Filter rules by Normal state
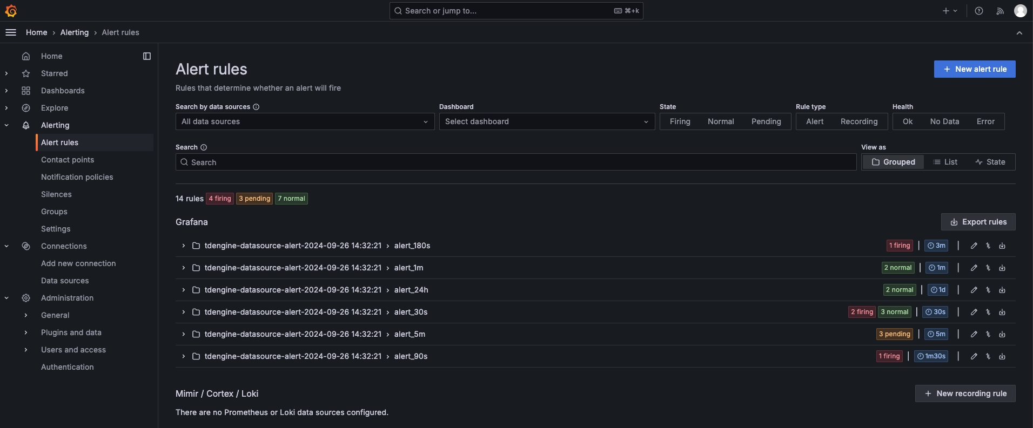This screenshot has height=428, width=1033. [x=721, y=121]
